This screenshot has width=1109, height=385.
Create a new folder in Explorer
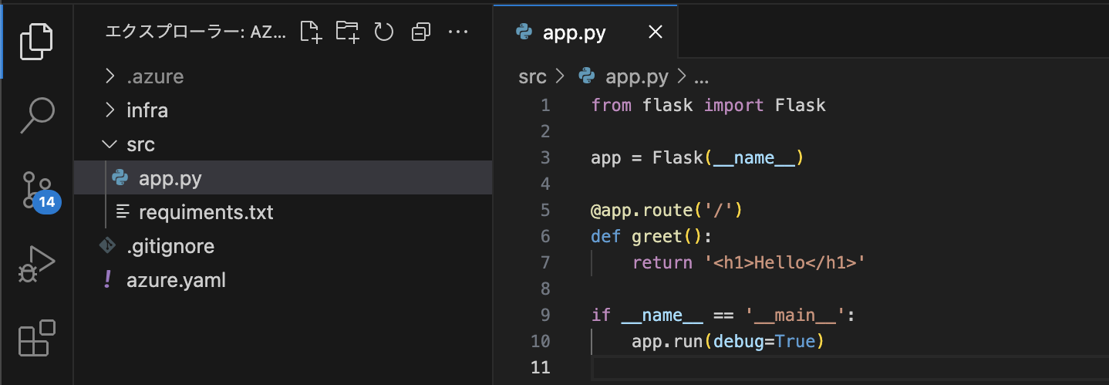tap(348, 32)
